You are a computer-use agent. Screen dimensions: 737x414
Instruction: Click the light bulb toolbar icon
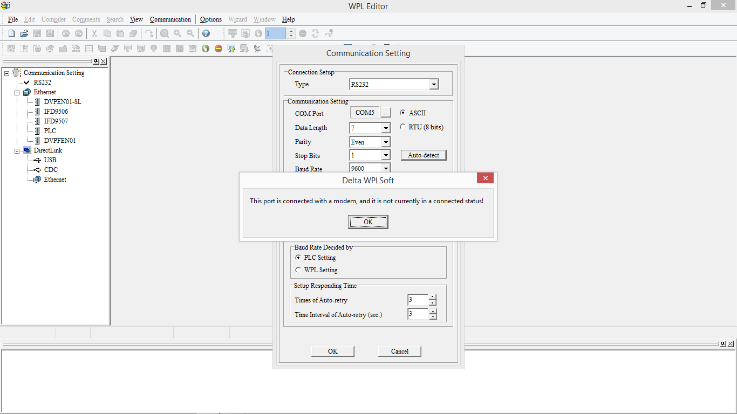pos(154,49)
